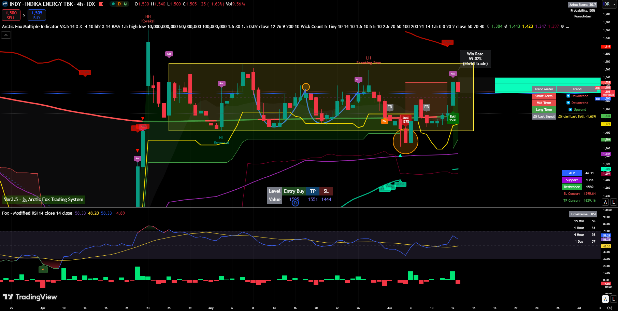The height and width of the screenshot is (311, 618).
Task: Click the up arrow icon beside Uptrend
Action: [x=570, y=110]
